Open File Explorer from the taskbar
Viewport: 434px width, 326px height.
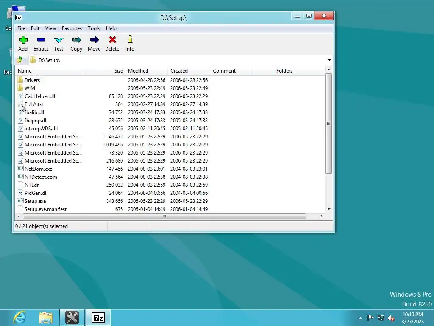(x=46, y=318)
